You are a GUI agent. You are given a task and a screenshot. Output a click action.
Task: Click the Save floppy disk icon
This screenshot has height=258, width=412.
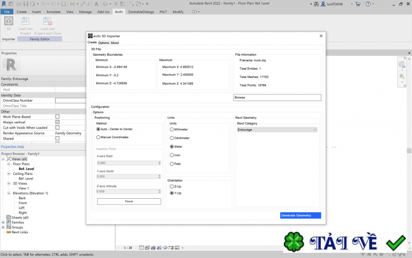(x=25, y=4)
